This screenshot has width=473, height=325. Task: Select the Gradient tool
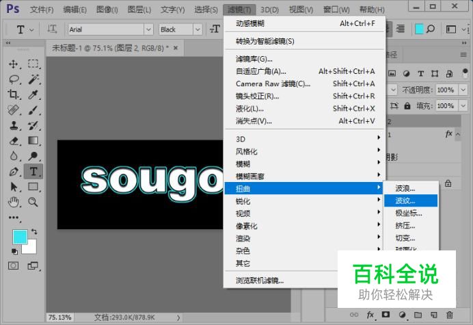point(33,140)
